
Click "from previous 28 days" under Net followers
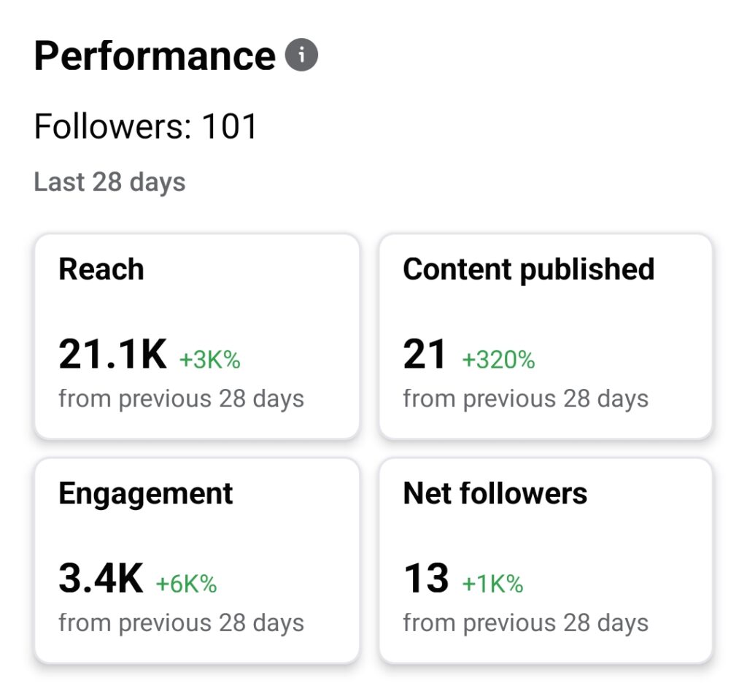click(x=525, y=623)
